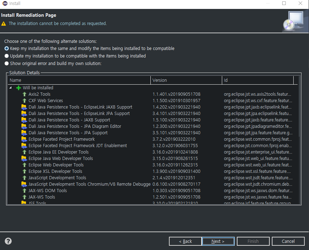This screenshot has width=309, height=250.
Task: Click id org.eclipse.jst.ws.jaxws.dom cell
Action: click(x=258, y=191)
